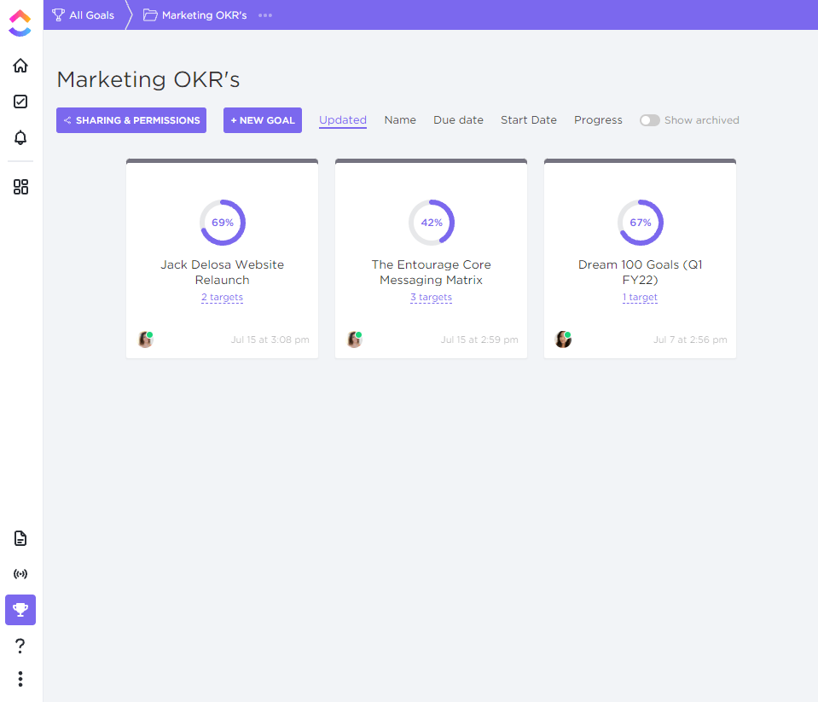
Task: Open the Docs icon in sidebar
Action: [20, 538]
